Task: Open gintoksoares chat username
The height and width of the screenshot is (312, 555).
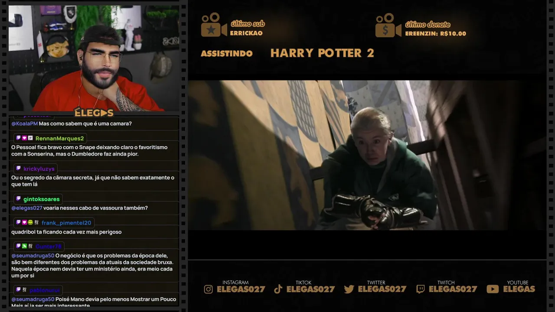Action: tap(42, 199)
